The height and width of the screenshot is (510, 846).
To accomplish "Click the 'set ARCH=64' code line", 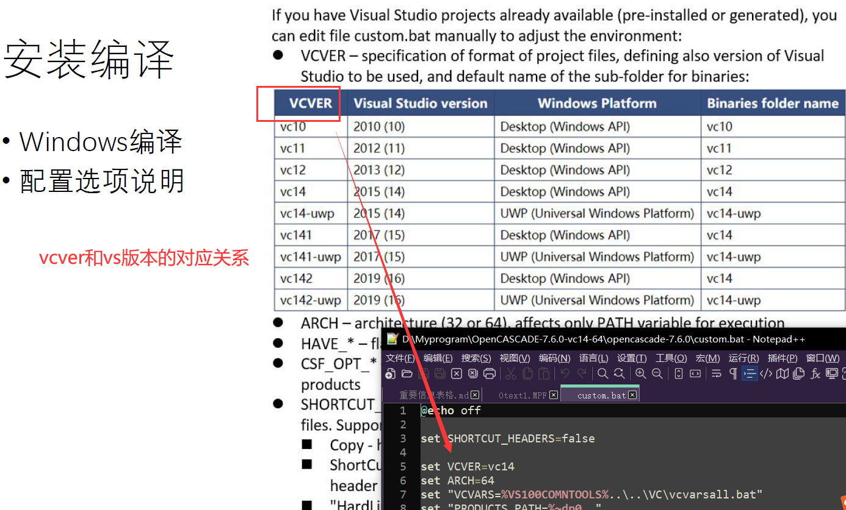I will click(458, 481).
